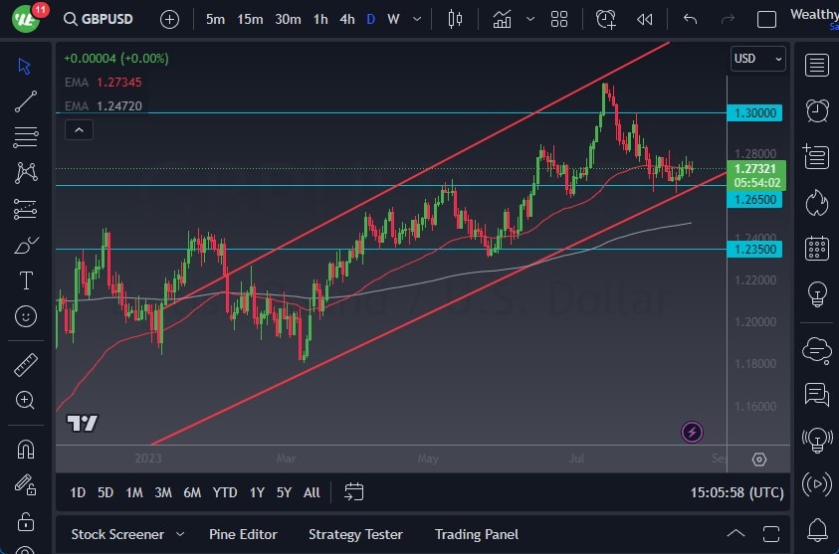The image size is (839, 554).
Task: Select the 4h timeframe button
Action: coord(346,19)
